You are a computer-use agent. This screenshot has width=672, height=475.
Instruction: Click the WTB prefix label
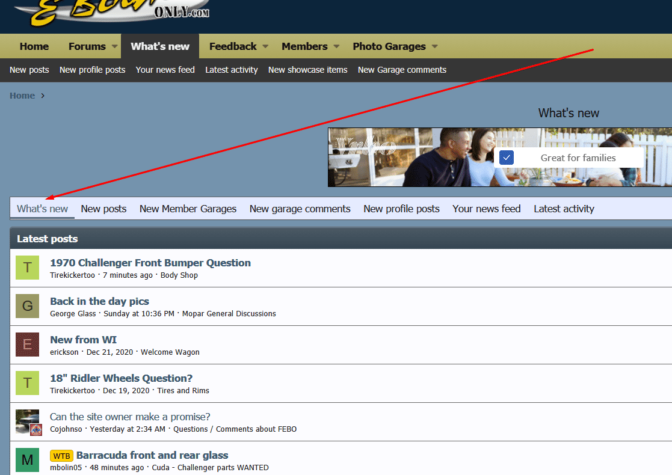click(x=61, y=455)
